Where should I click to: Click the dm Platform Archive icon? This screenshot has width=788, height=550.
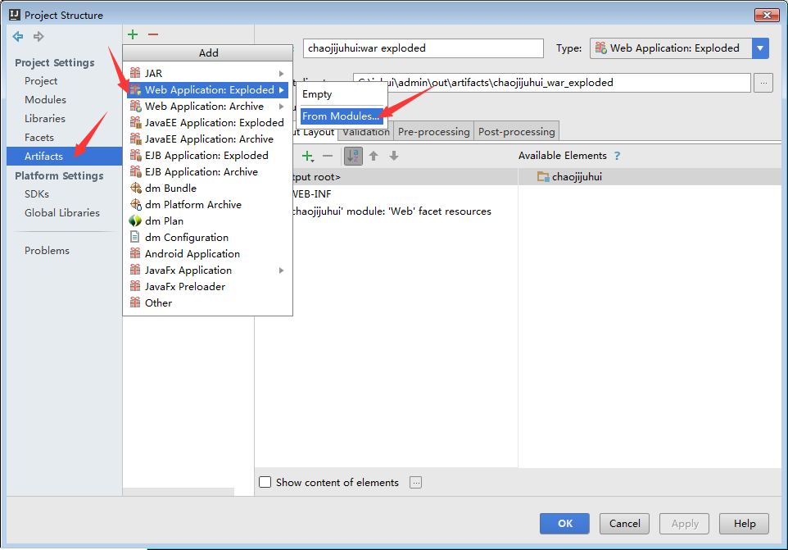[x=136, y=205]
